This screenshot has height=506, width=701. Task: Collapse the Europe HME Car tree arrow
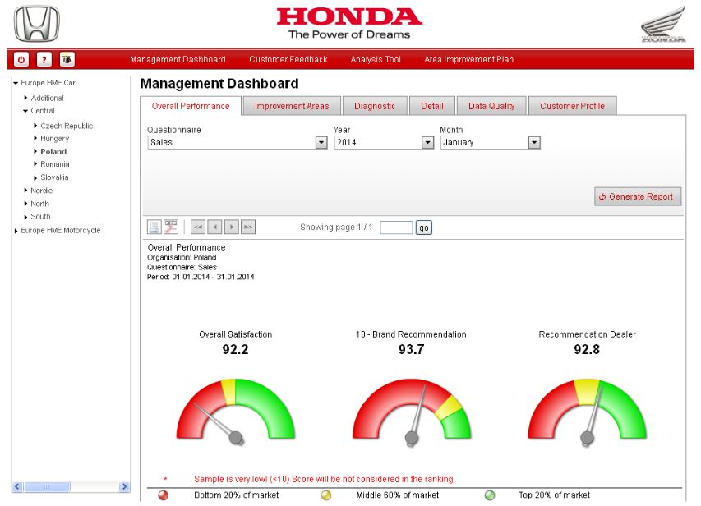pyautogui.click(x=16, y=83)
